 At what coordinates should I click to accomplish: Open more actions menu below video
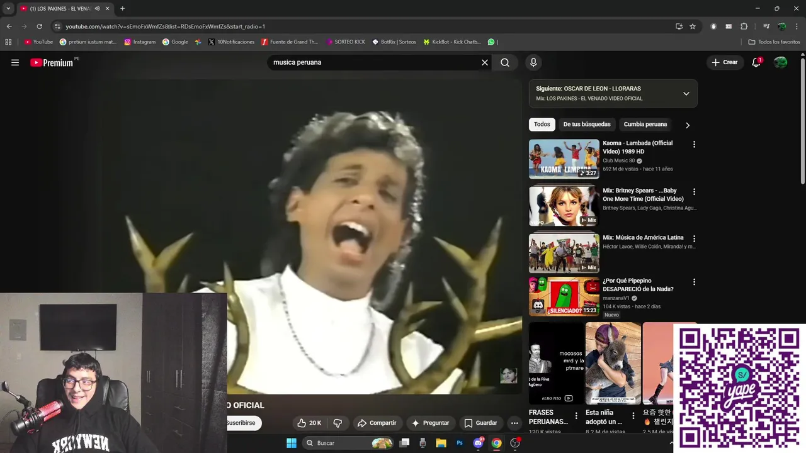click(514, 423)
